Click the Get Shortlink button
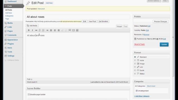 [103, 21]
